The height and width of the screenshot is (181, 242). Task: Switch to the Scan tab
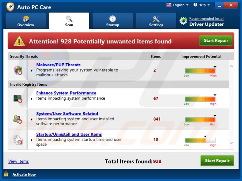click(69, 21)
